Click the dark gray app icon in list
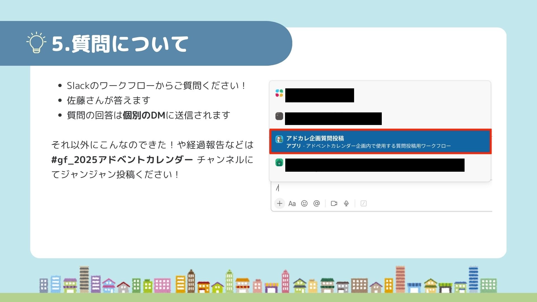The height and width of the screenshot is (302, 537). click(279, 116)
